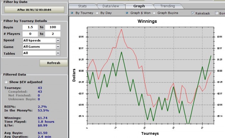Open the Trending tab
Screen dimensions: 225x138
click(167, 6)
